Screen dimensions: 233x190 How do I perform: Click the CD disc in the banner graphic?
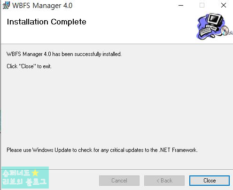click(225, 30)
